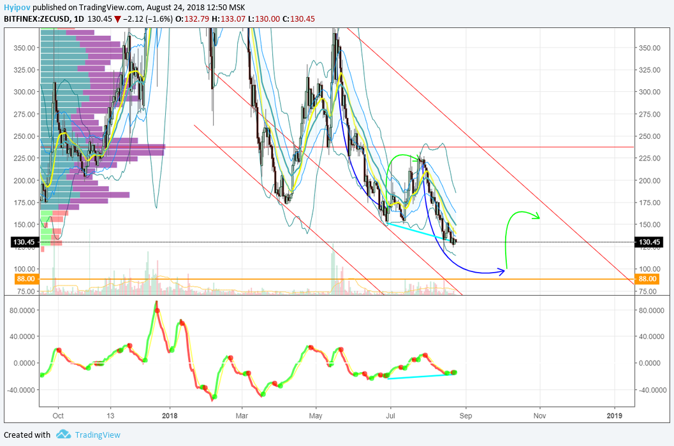The image size is (674, 446).
Task: Click the May label on the time axis
Action: click(316, 415)
